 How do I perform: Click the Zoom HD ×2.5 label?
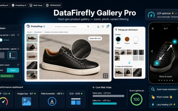(95, 39)
